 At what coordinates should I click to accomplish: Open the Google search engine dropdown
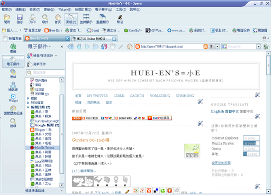[x=258, y=47]
